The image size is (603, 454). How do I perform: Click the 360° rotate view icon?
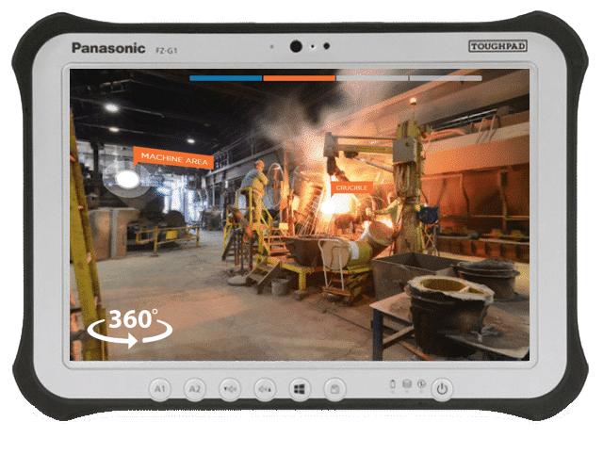pos(130,329)
